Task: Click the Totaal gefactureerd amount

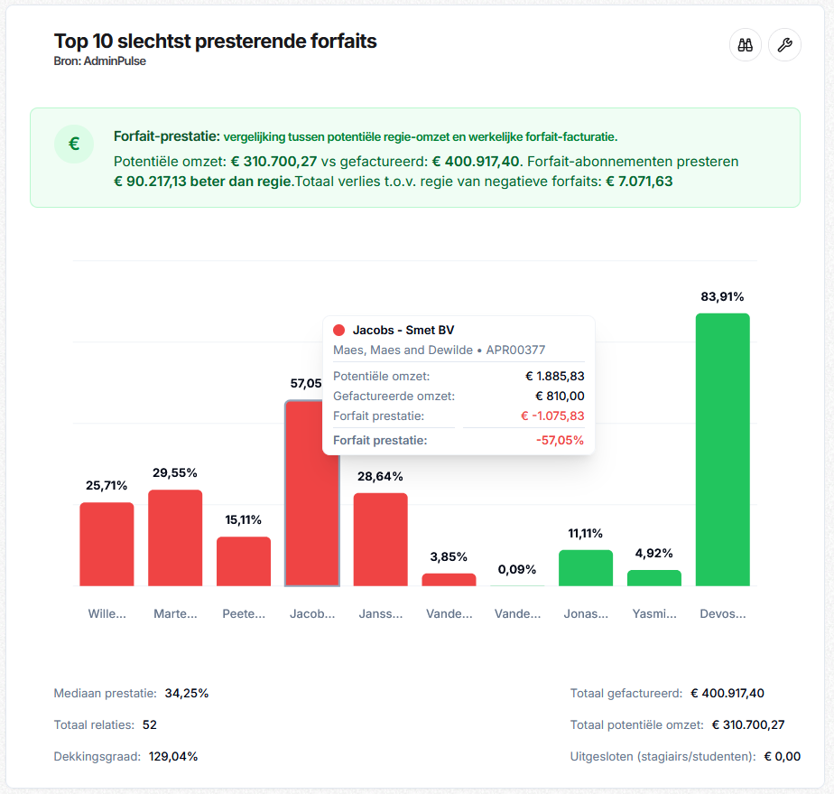Action: 727,693
